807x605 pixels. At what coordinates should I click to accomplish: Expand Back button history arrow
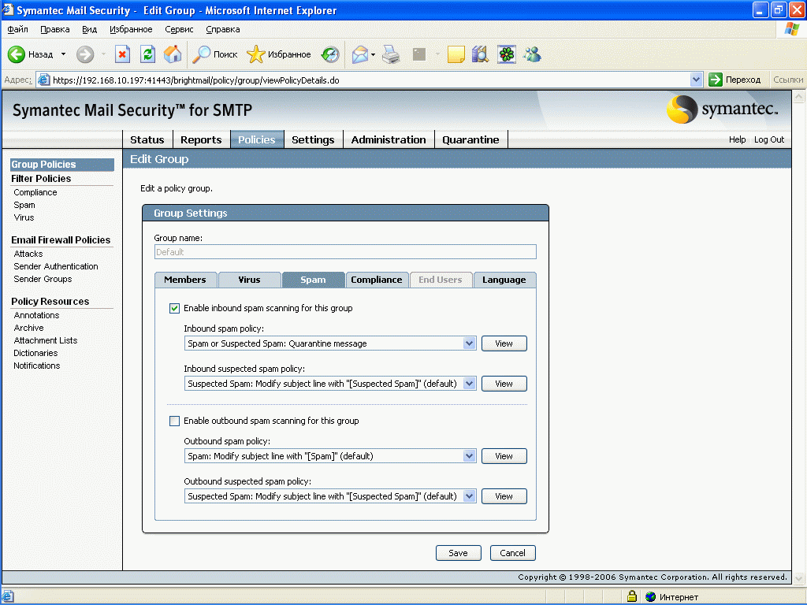coord(63,54)
